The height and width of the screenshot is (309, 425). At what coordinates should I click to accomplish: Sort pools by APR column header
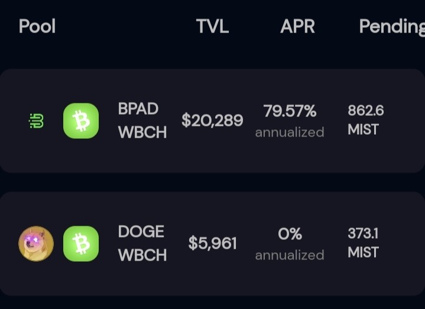297,26
